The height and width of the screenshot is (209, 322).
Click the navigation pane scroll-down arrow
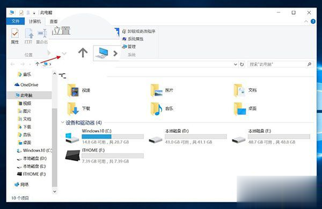pyautogui.click(x=55, y=191)
